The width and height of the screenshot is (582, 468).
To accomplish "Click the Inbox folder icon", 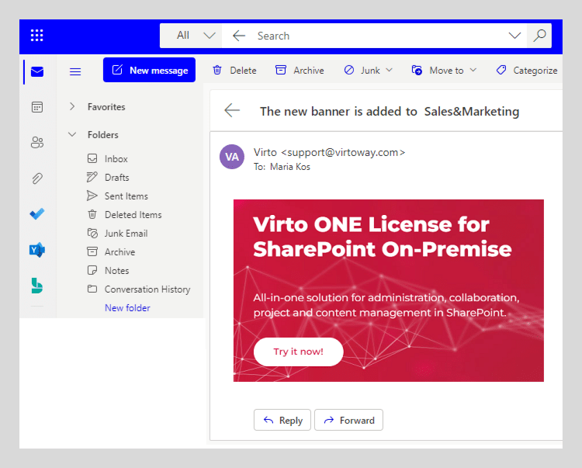I will [92, 158].
